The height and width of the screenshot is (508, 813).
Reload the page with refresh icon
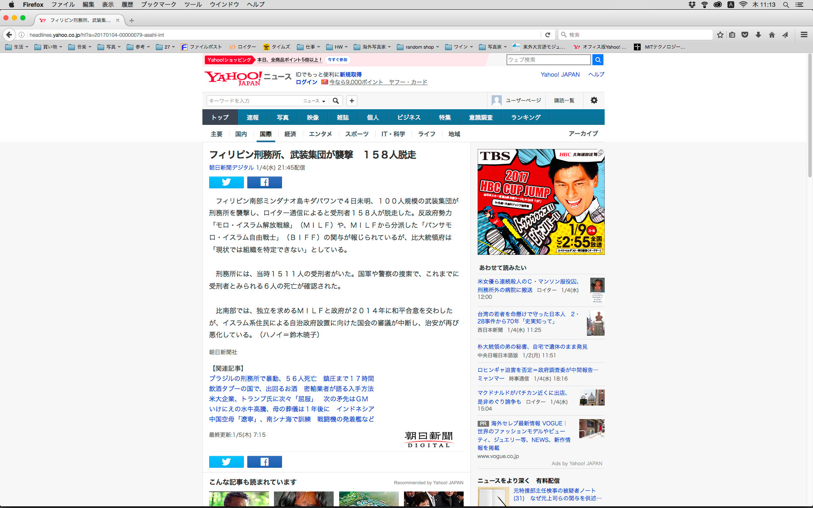point(548,35)
